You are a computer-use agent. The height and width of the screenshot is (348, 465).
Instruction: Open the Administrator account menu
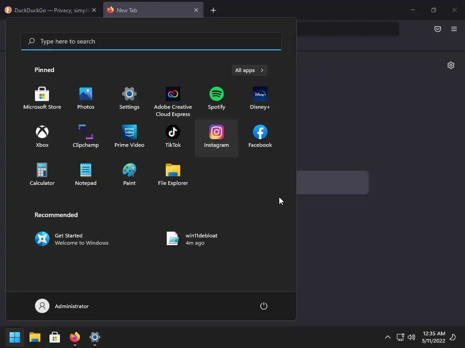tap(62, 306)
